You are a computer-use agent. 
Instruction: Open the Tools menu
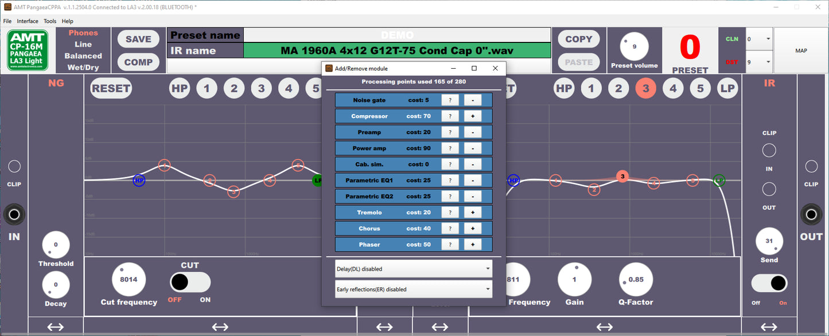click(50, 21)
